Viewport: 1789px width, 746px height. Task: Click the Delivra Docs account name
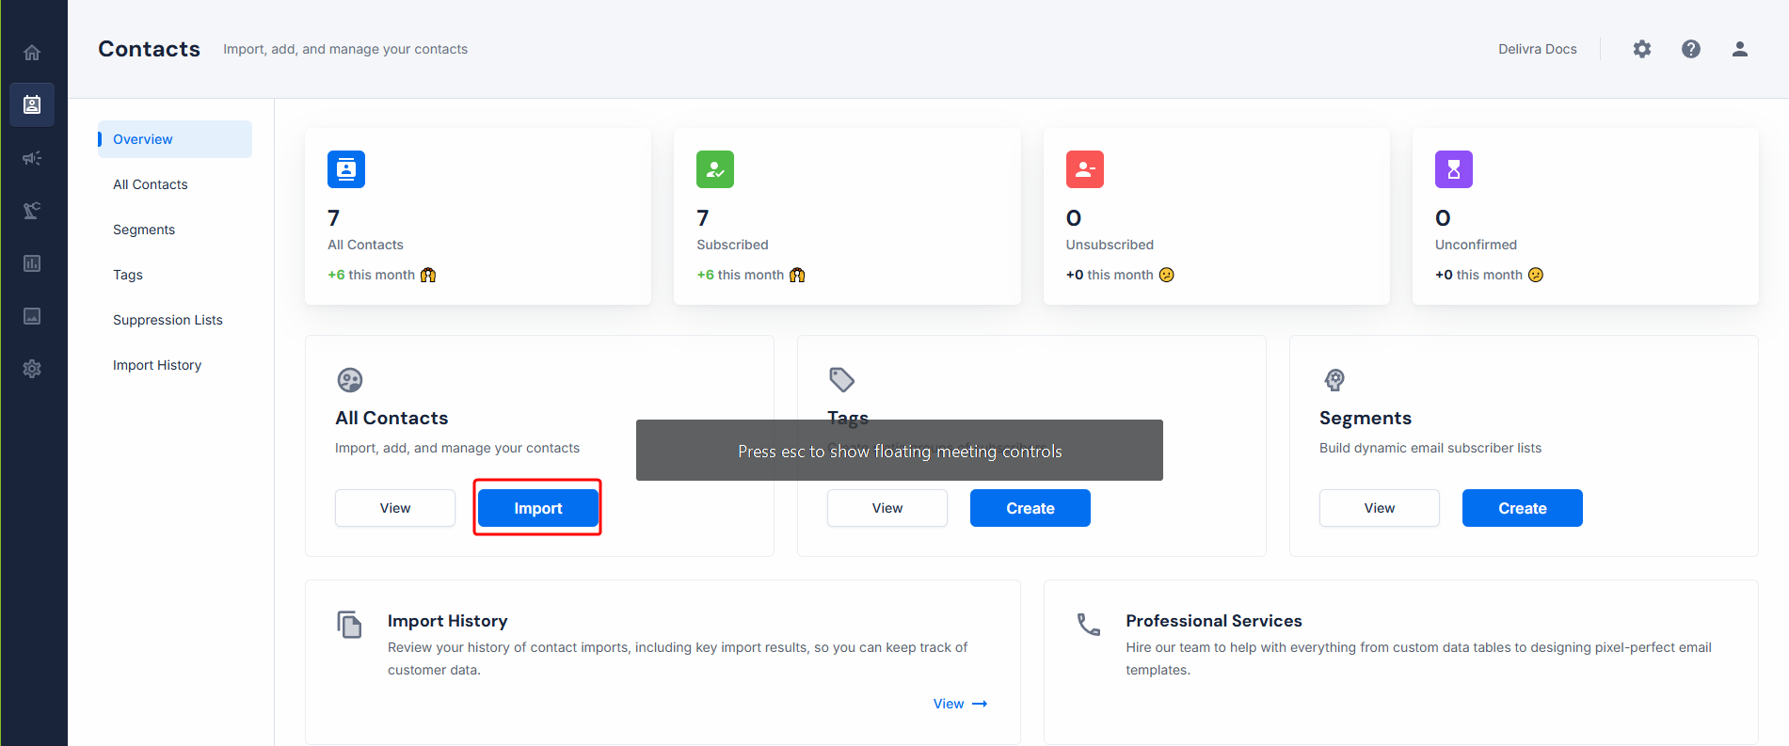[1538, 49]
